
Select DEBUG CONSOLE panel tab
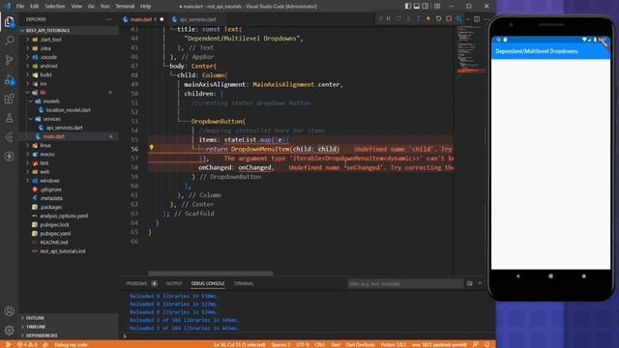coord(208,283)
